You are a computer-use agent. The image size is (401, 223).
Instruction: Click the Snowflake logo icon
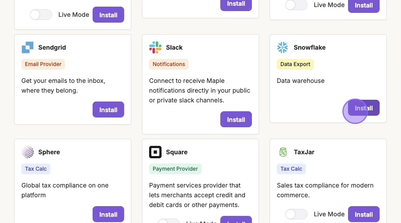[283, 47]
